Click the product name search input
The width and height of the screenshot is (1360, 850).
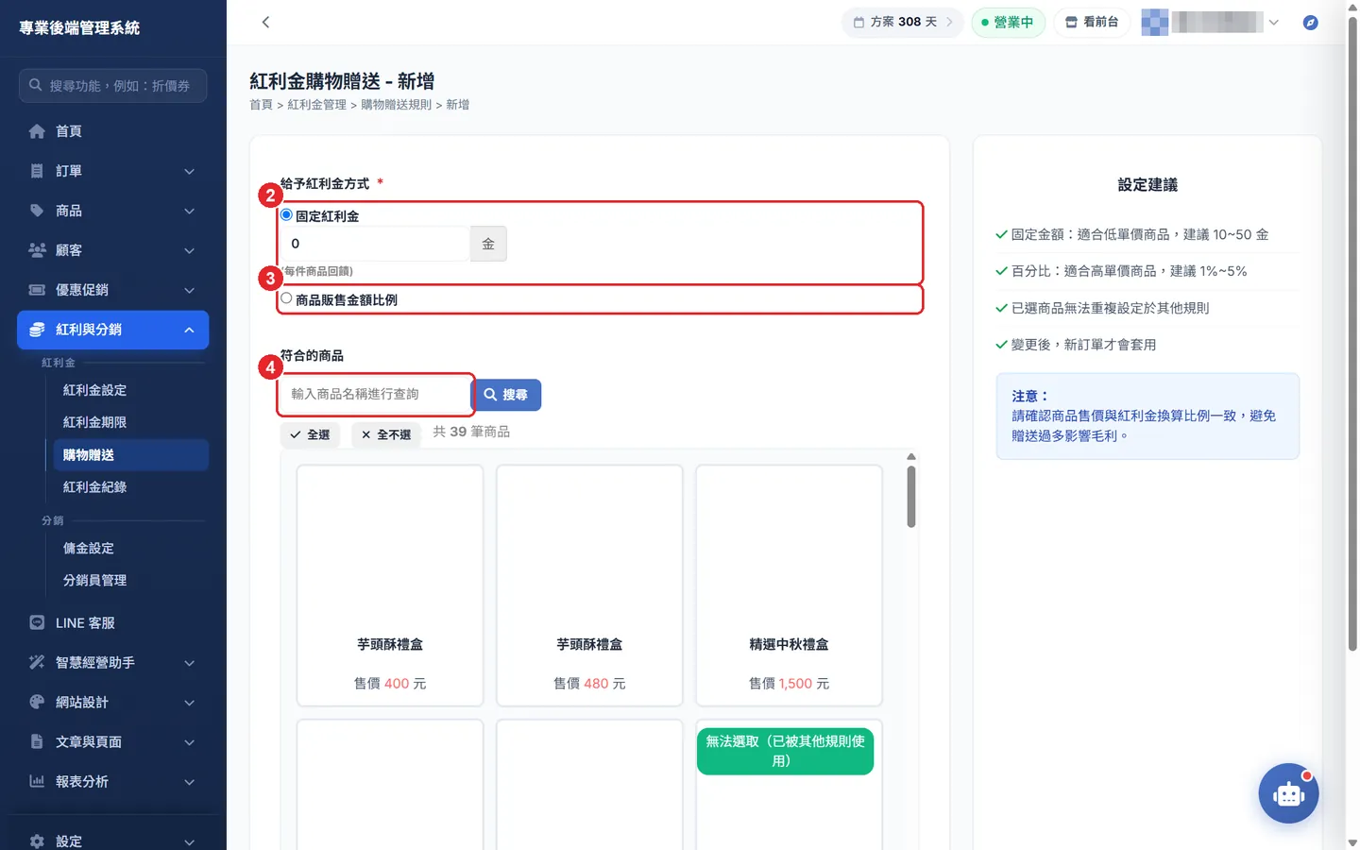click(x=376, y=395)
